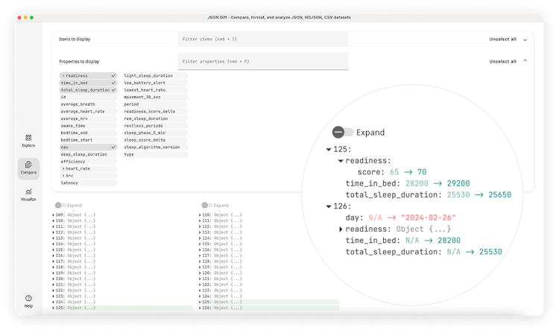Collapse the Properties to display chevron
This screenshot has width=559, height=333.
[525, 61]
